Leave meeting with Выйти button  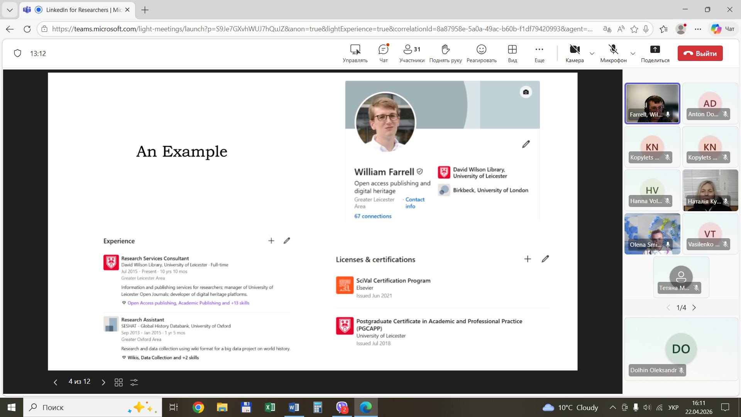700,53
